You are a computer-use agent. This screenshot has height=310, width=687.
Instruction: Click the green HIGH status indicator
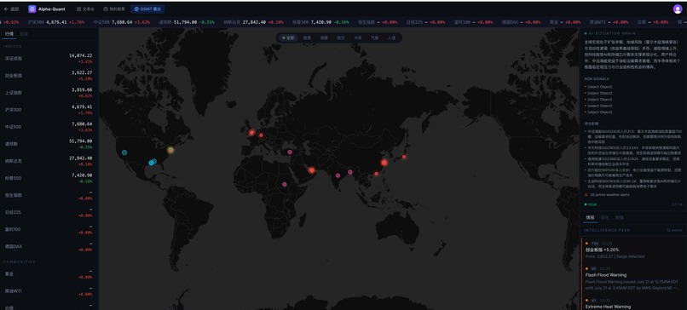(591, 204)
